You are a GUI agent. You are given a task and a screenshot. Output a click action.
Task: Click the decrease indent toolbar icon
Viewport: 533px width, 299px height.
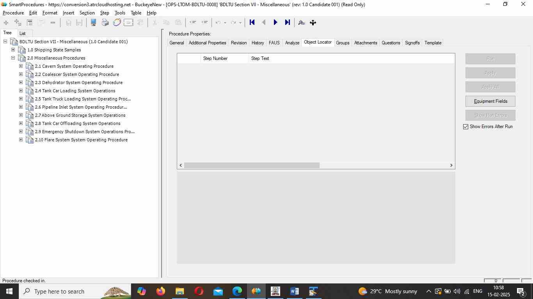tap(192, 23)
